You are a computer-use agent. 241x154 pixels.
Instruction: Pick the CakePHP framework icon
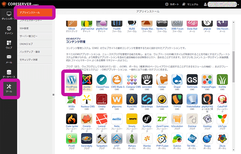click(x=222, y=101)
